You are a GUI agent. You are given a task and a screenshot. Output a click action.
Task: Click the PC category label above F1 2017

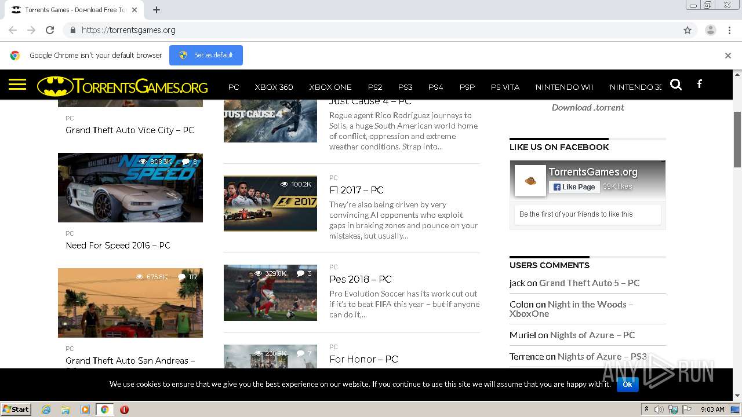coord(333,178)
